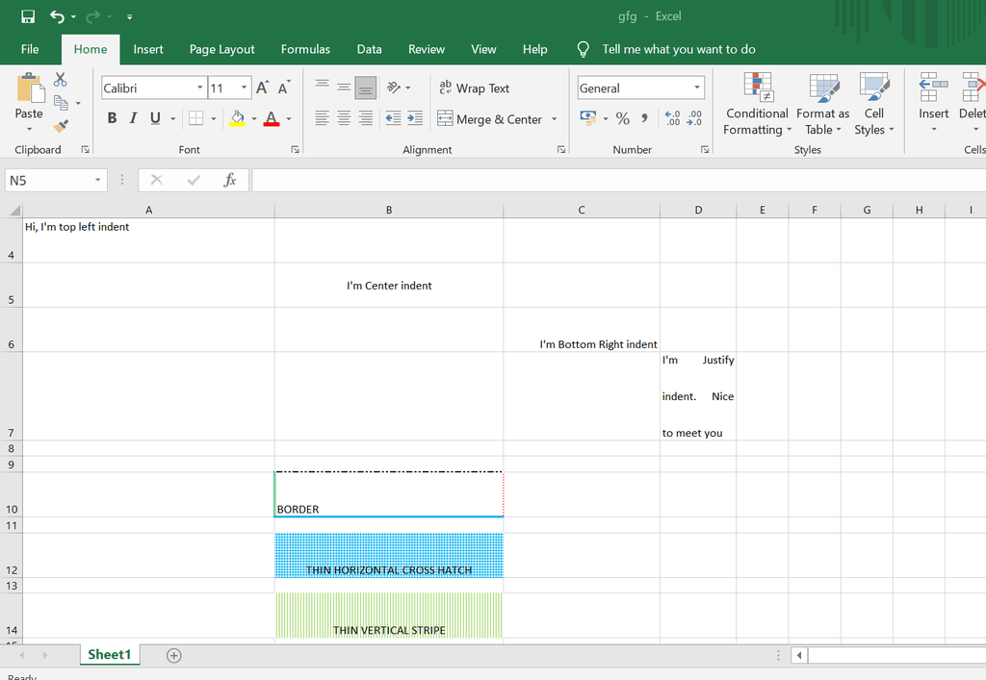
Task: Select the Format Painter brush icon
Action: click(x=61, y=126)
